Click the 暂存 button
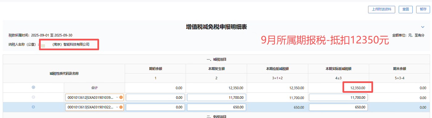The image size is (432, 118). coord(423,9)
